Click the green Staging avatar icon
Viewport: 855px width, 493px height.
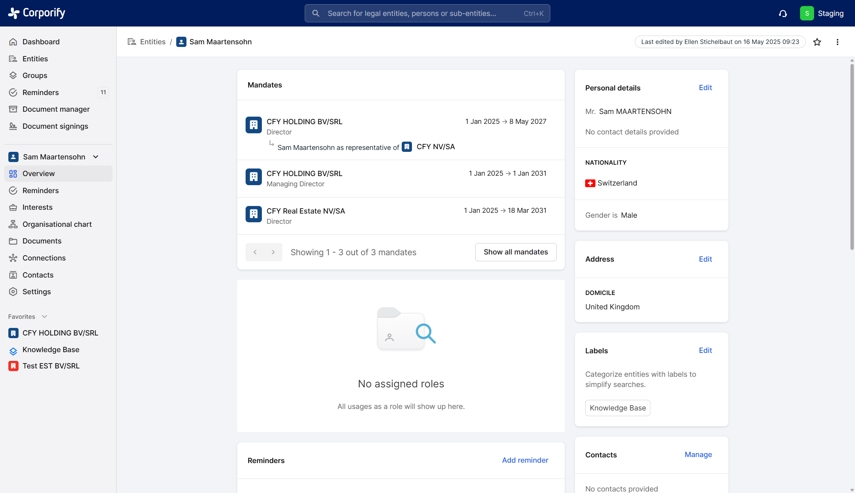coord(807,13)
